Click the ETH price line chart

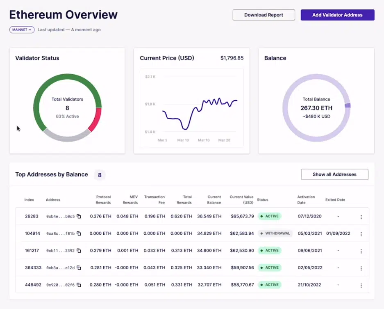click(192, 108)
